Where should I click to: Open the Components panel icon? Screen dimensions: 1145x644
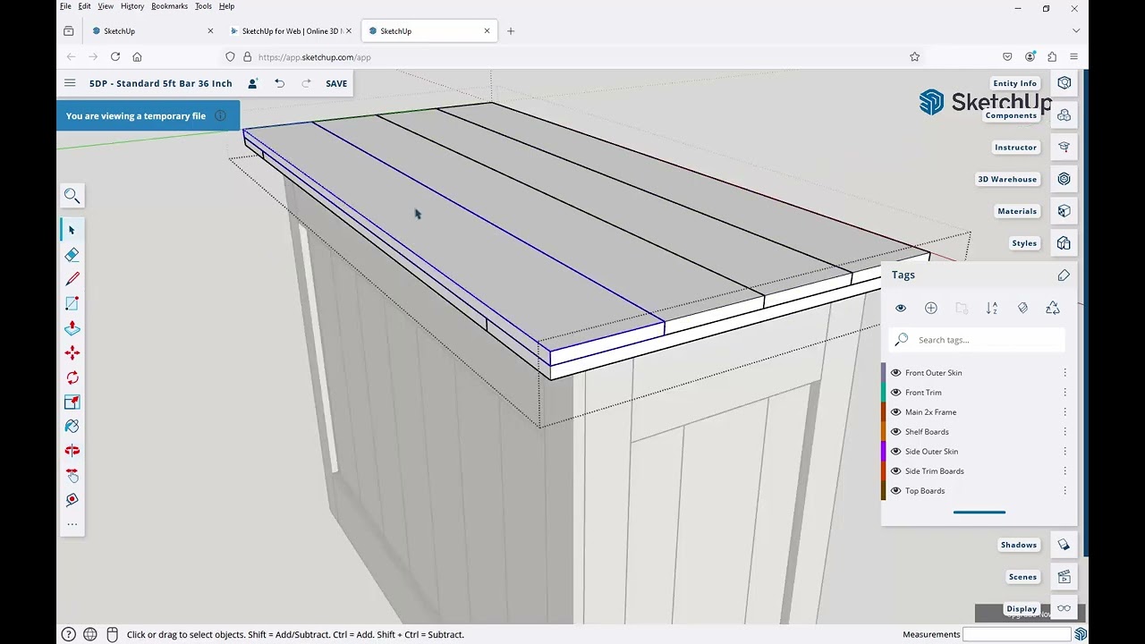pos(1064,115)
